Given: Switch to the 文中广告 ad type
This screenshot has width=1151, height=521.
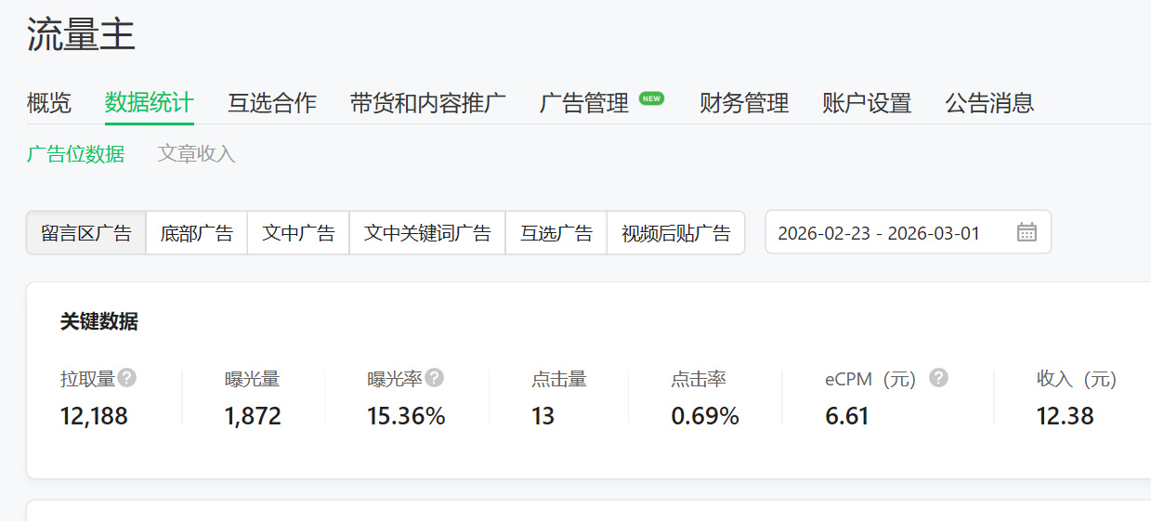Looking at the screenshot, I should [298, 232].
